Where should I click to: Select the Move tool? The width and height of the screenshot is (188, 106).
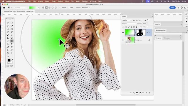pos(8,23)
